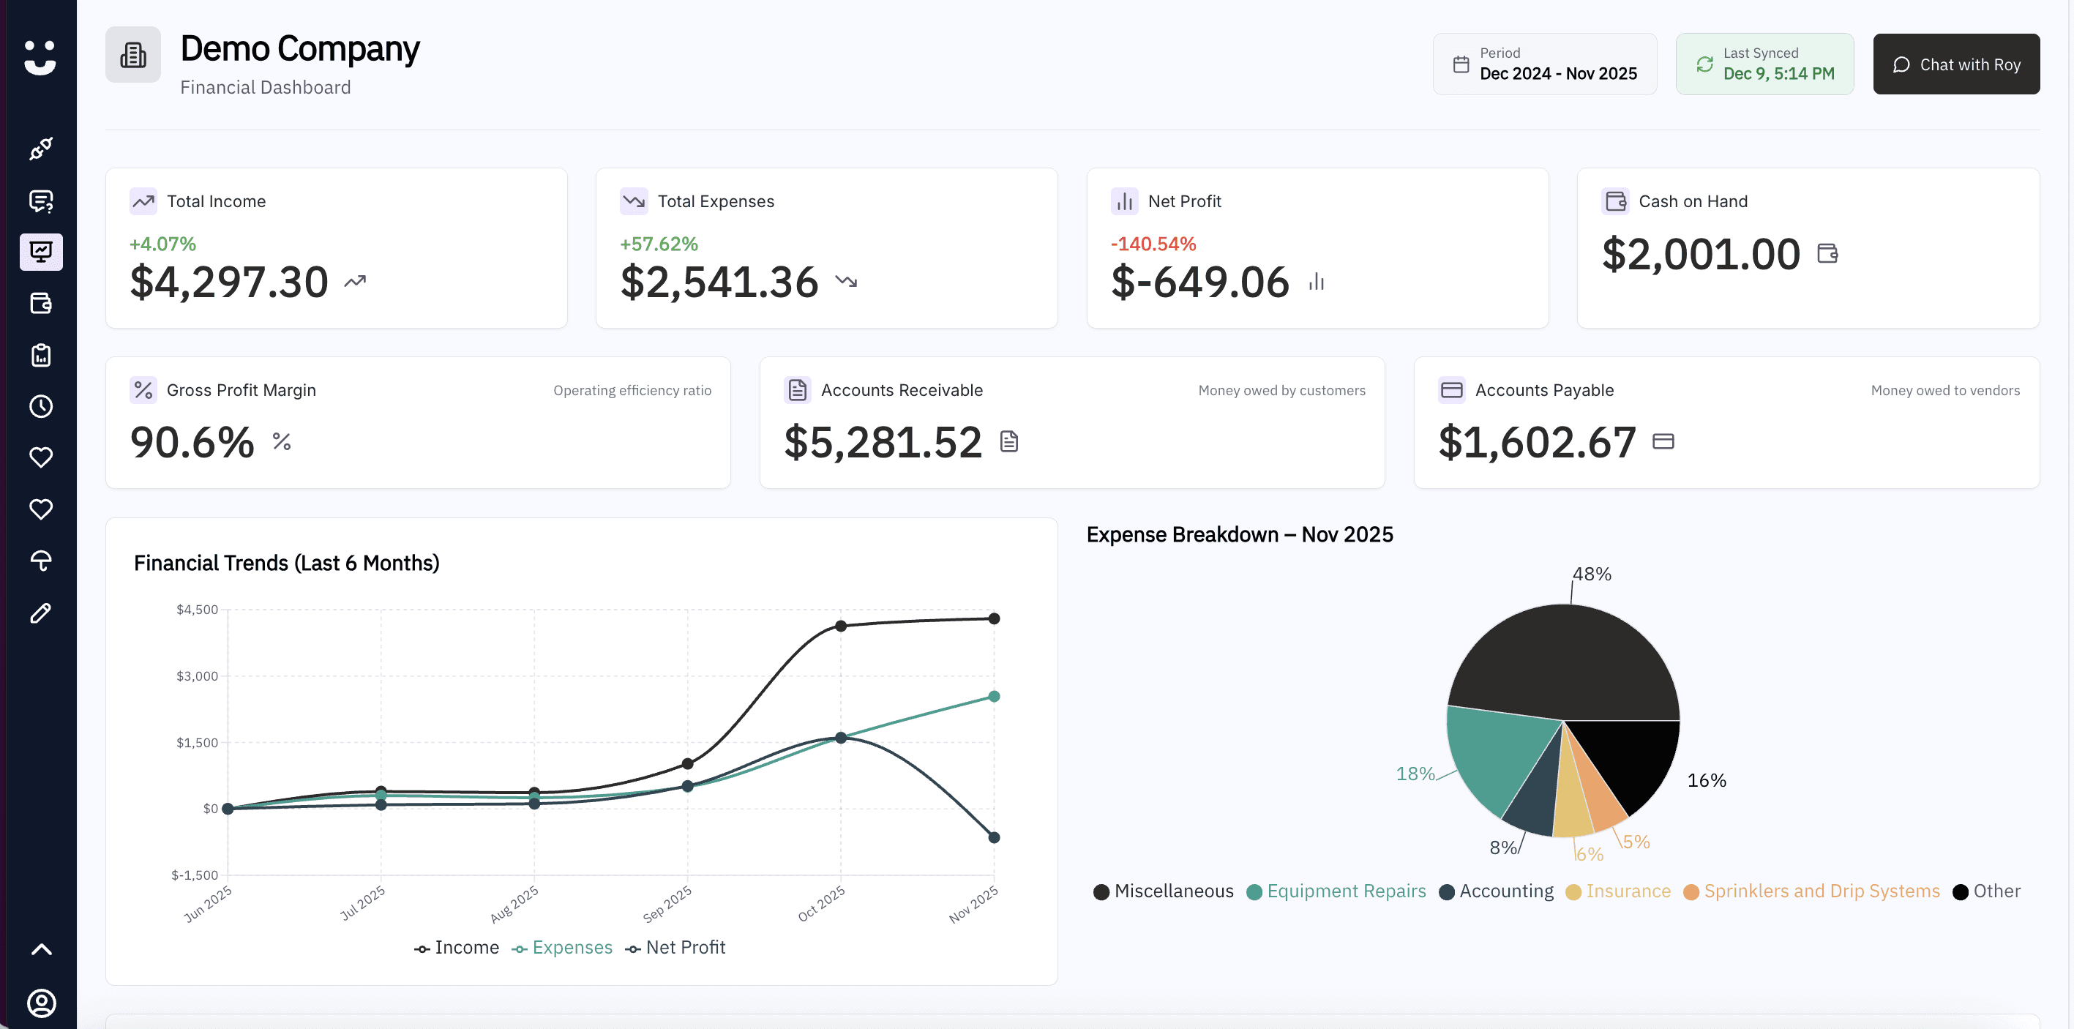The height and width of the screenshot is (1029, 2074).
Task: Toggle Income series in chart legend
Action: (x=457, y=948)
